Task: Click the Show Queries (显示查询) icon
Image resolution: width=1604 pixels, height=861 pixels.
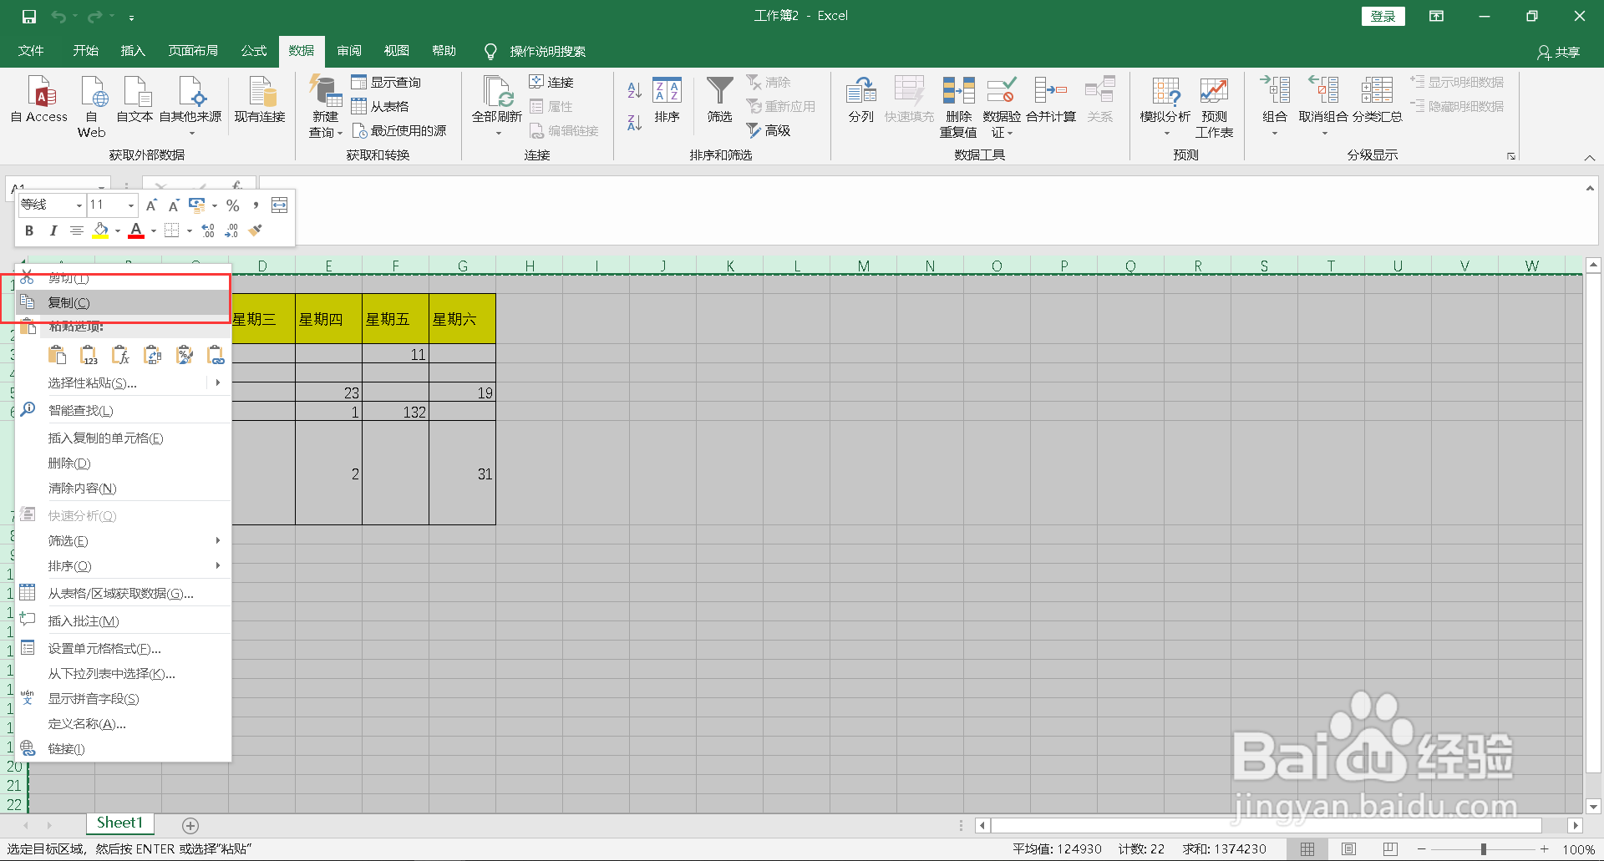Action: coord(359,82)
